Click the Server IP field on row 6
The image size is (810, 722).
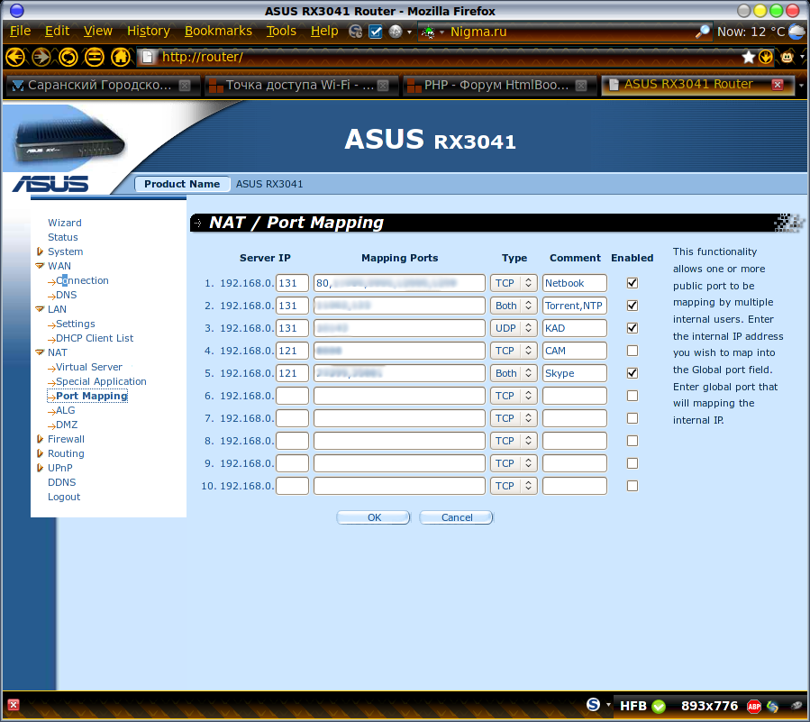[293, 396]
